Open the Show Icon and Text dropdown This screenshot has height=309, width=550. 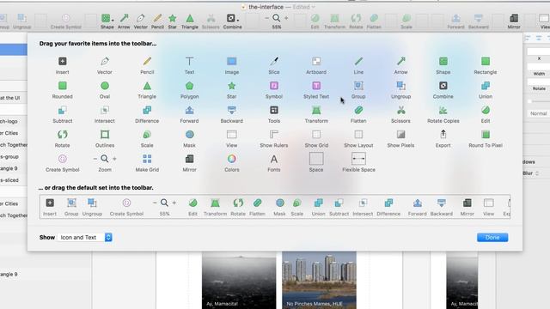click(x=84, y=237)
